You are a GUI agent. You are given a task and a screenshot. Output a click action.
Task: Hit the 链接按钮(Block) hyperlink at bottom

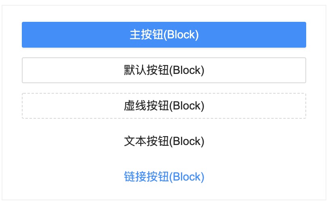click(x=164, y=177)
